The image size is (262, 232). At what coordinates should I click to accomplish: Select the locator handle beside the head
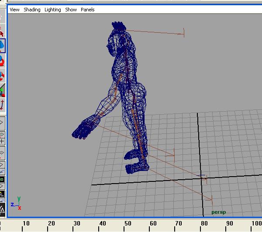point(184,33)
